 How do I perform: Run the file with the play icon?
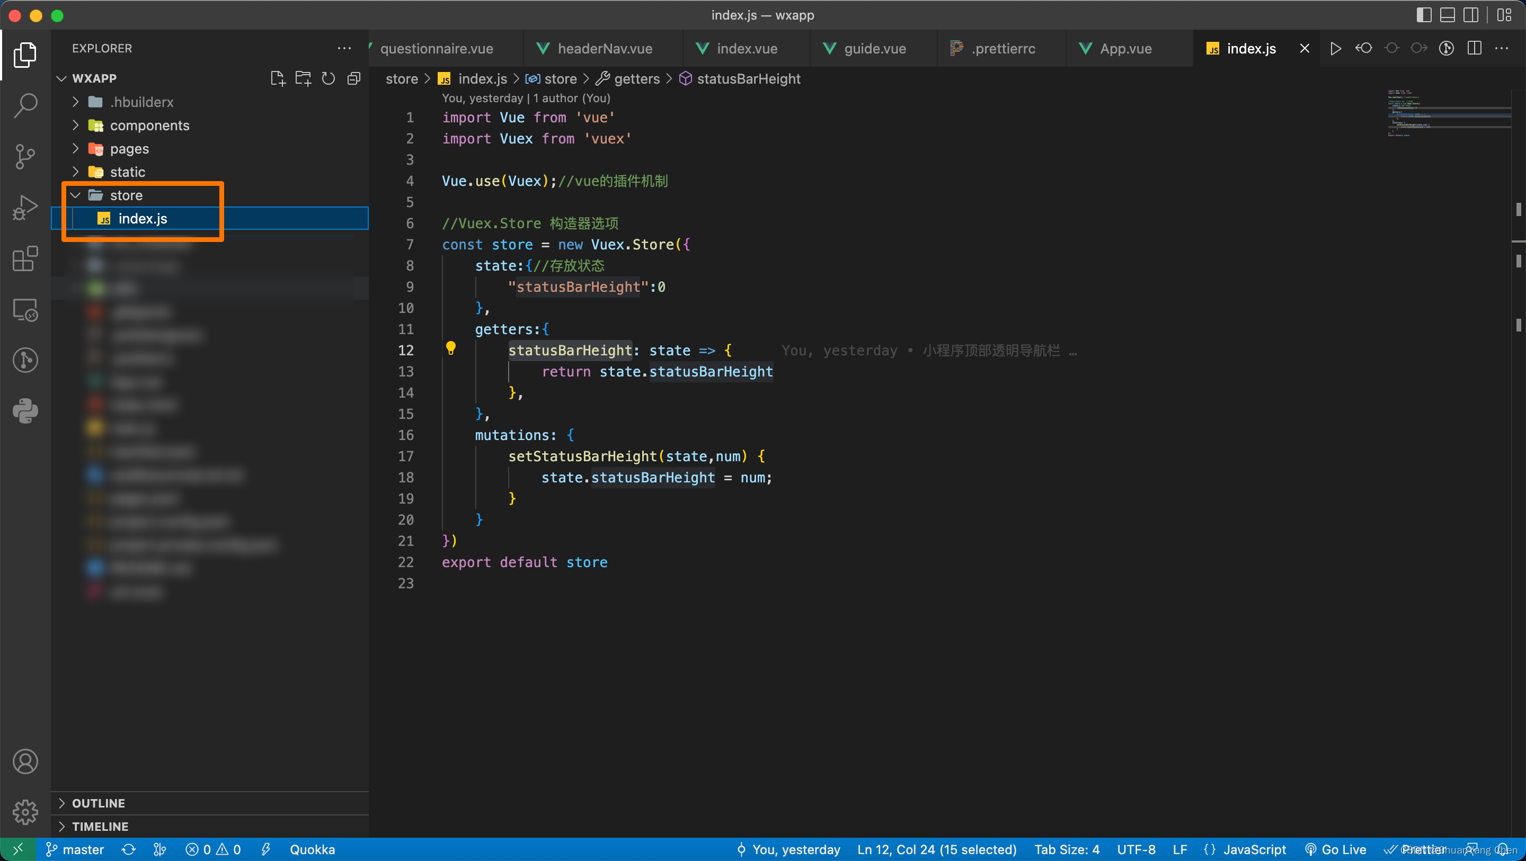[1335, 48]
